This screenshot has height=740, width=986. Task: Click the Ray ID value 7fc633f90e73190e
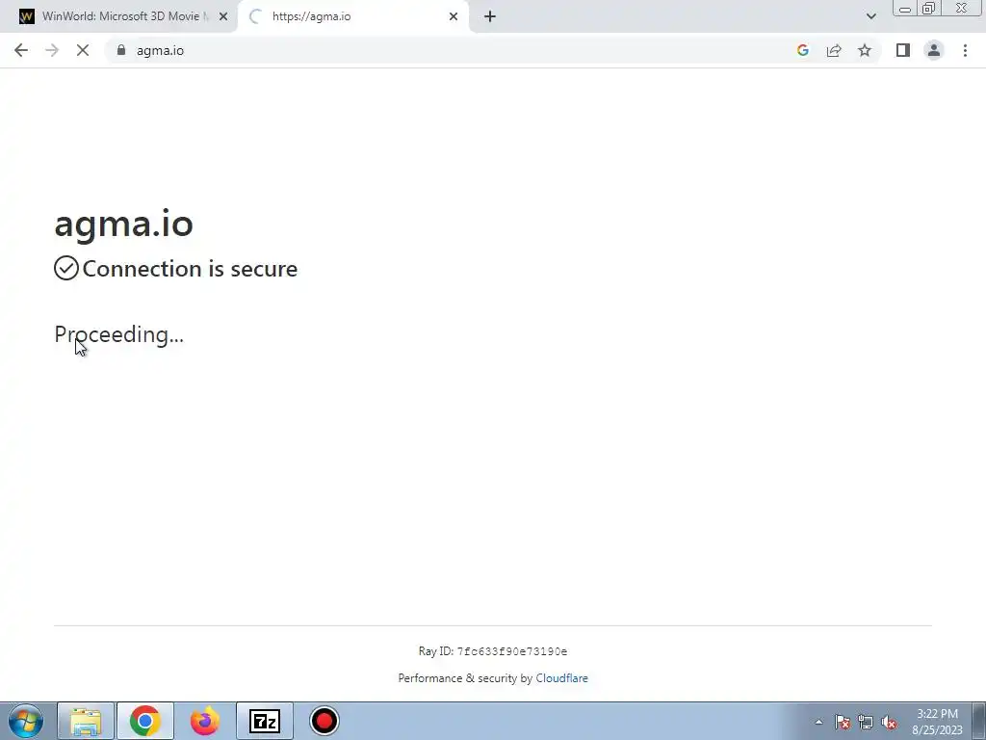click(x=512, y=651)
